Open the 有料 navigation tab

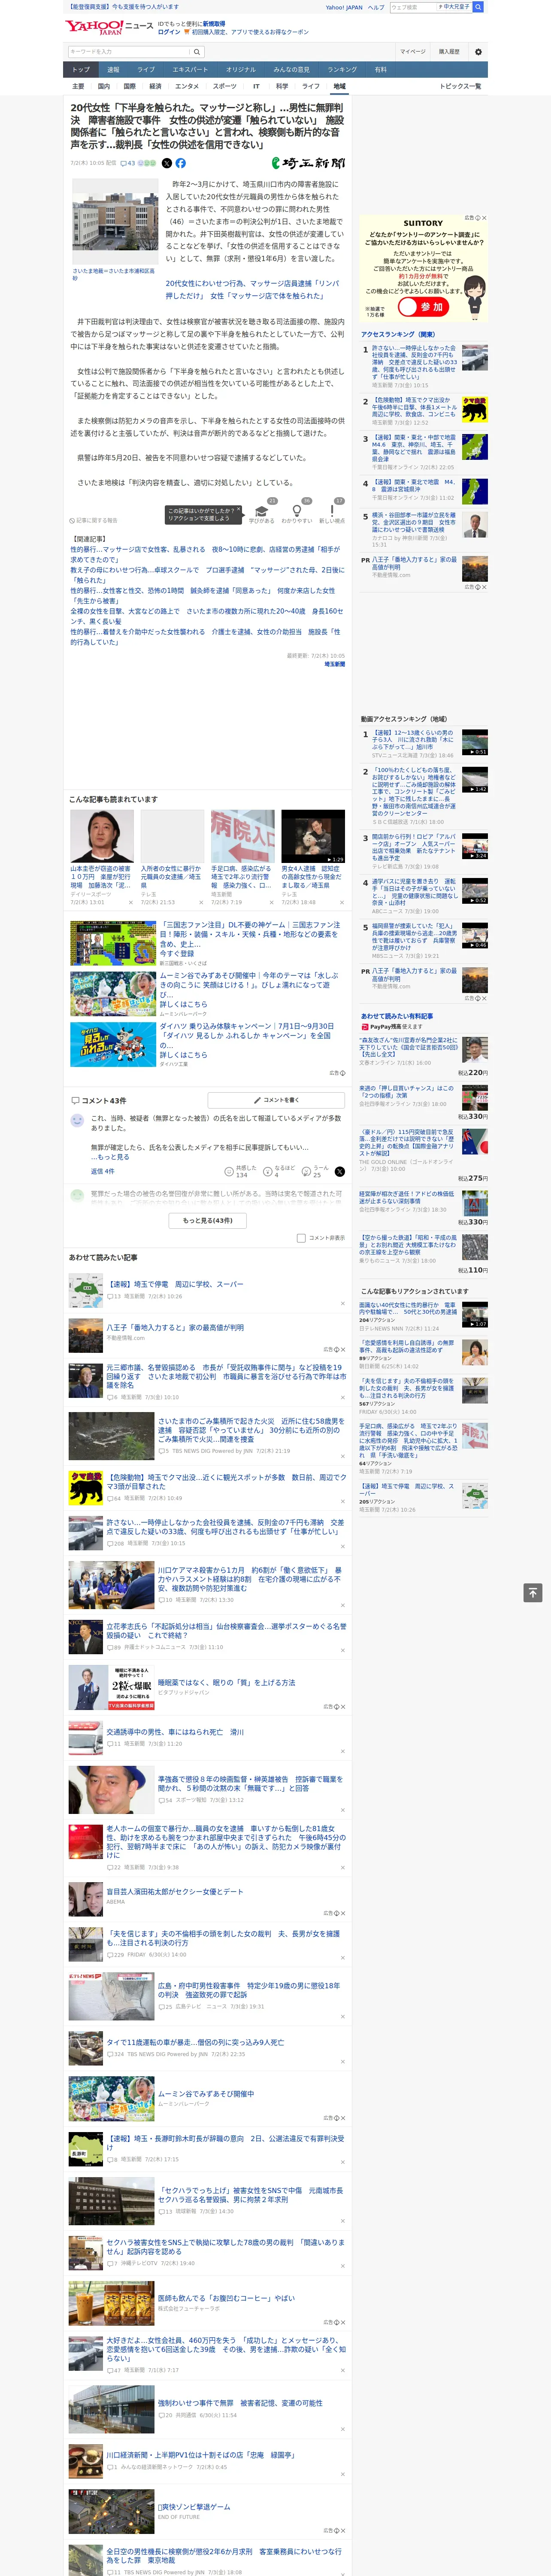[x=380, y=70]
